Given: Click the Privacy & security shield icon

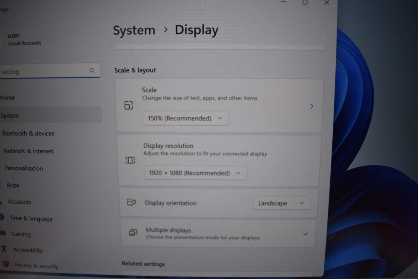Looking at the screenshot, I should point(5,264).
